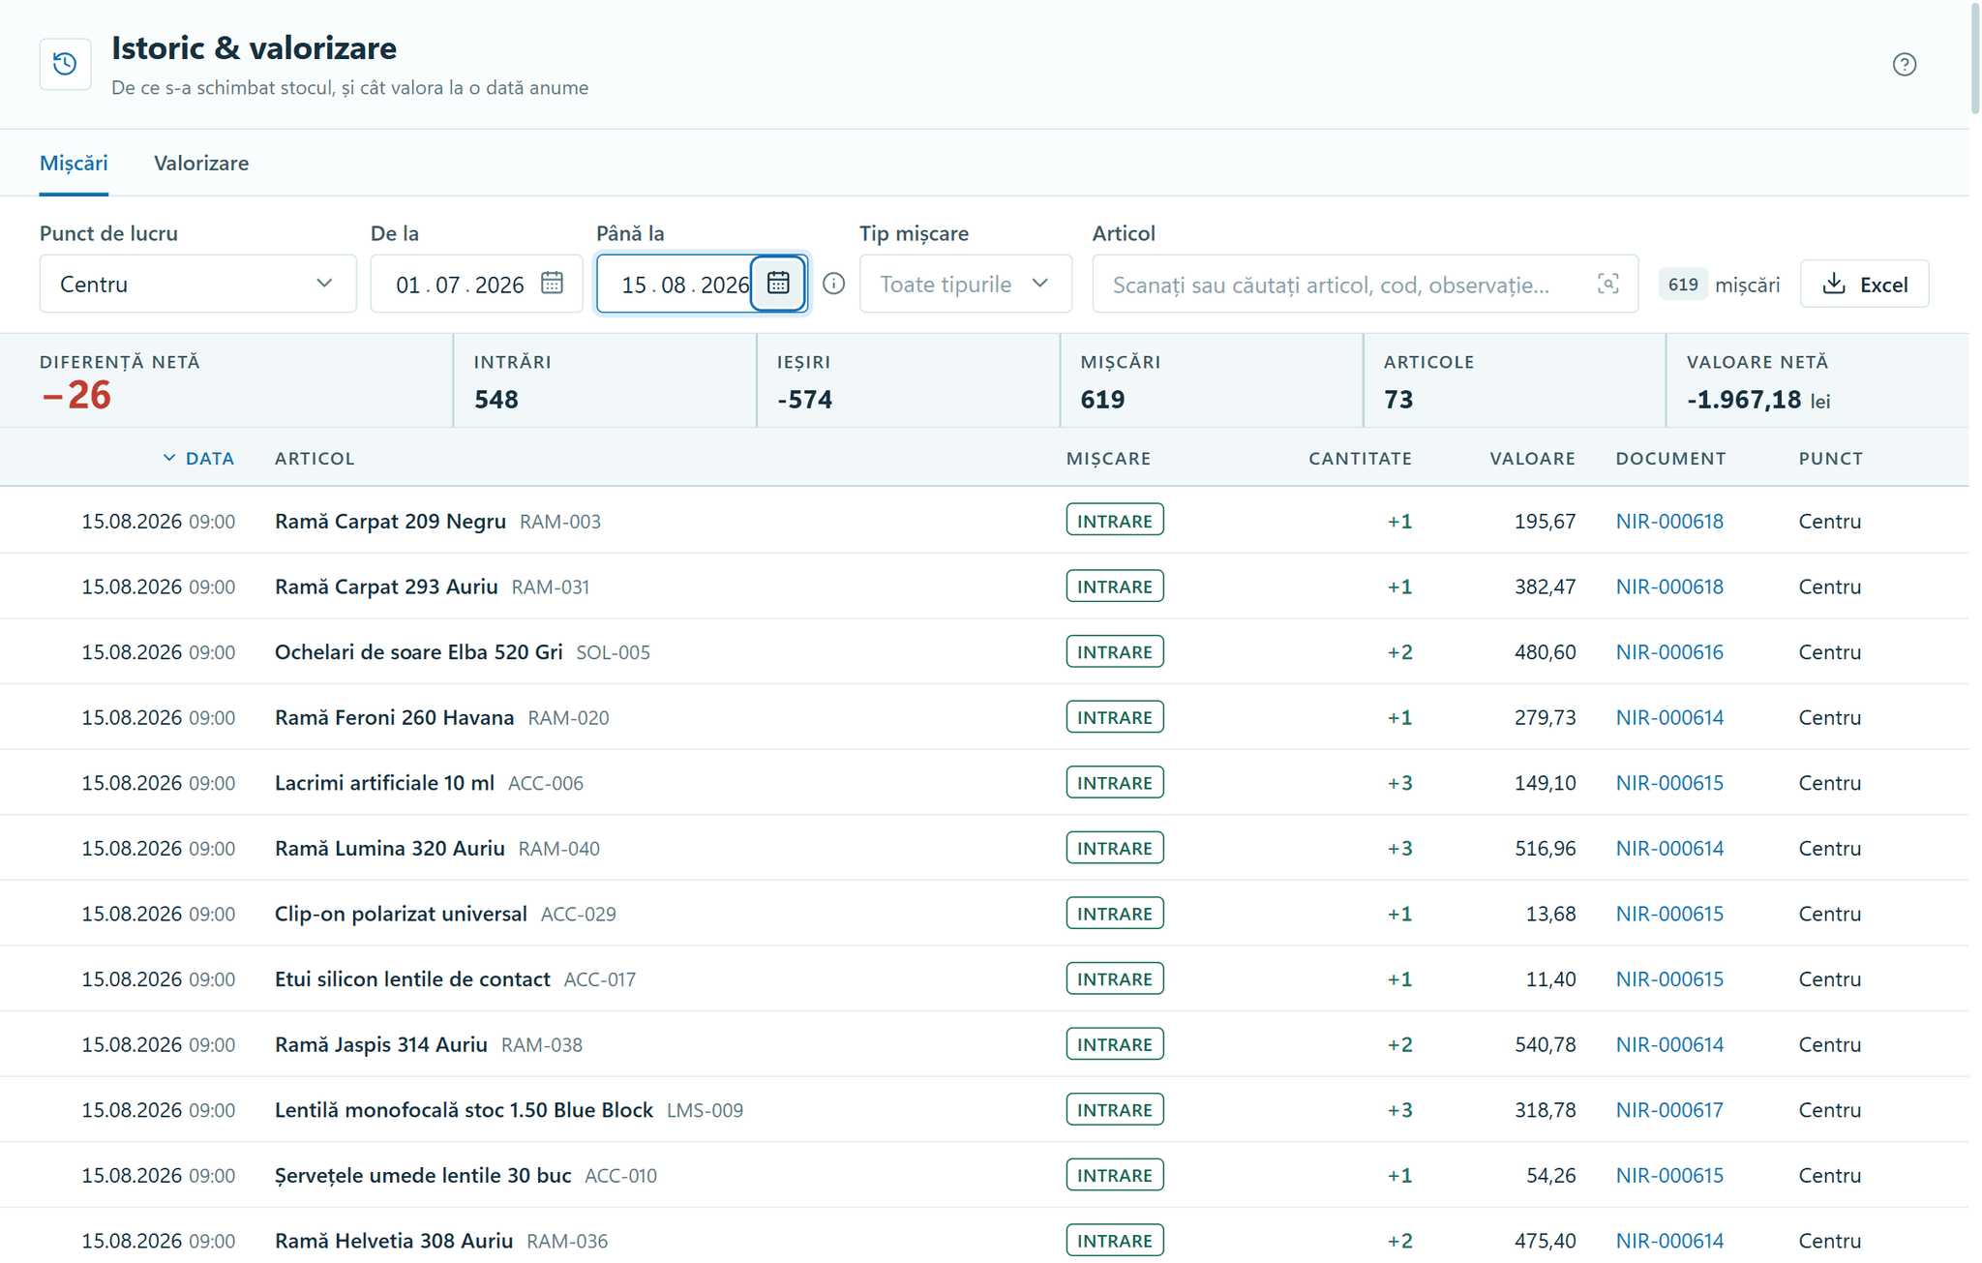Switch to the Valorizare tab
Viewport: 1982px width, 1263px height.
tap(201, 163)
